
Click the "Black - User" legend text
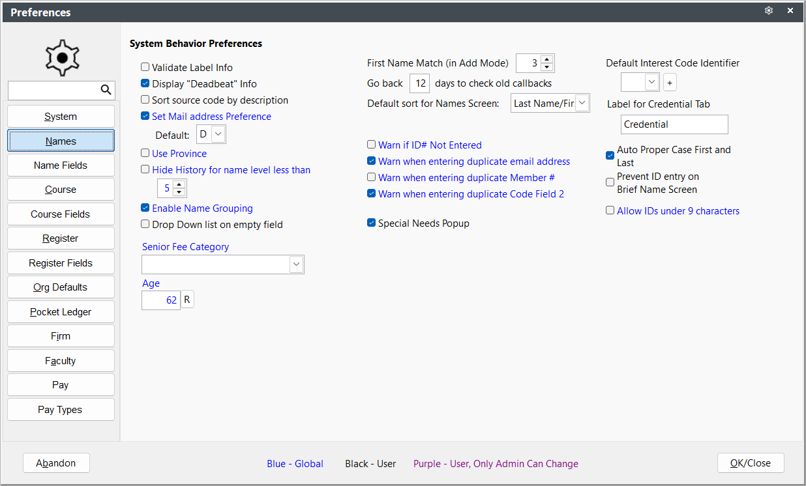click(x=370, y=464)
